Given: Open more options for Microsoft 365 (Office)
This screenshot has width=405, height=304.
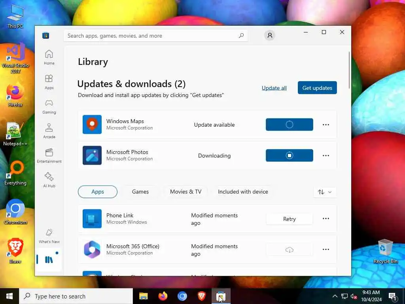Looking at the screenshot, I should [x=326, y=249].
